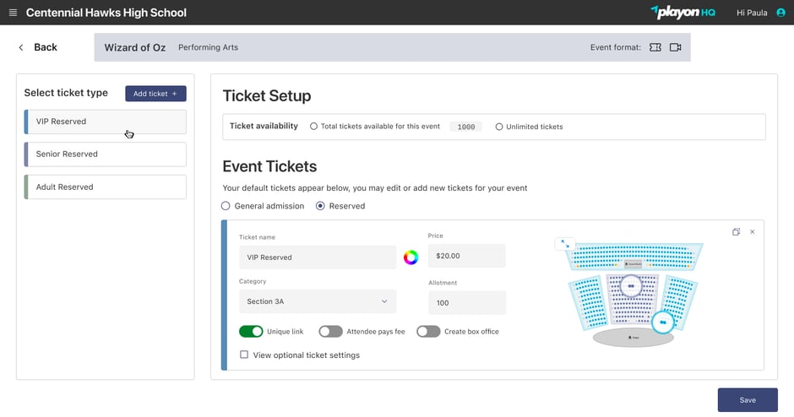
Task: Click the Add ticket button
Action: tap(155, 94)
